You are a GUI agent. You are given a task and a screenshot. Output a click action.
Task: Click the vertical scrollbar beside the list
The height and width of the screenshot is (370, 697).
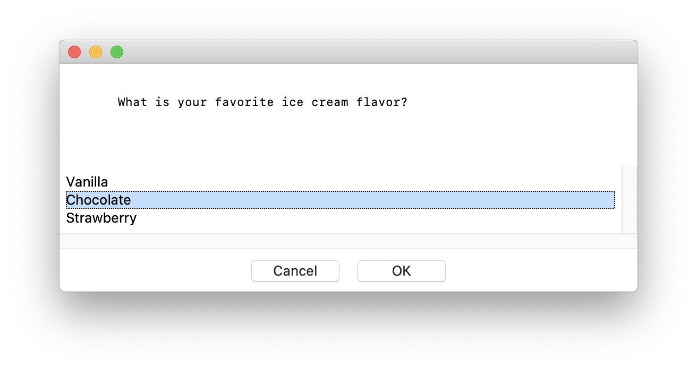[x=630, y=199]
